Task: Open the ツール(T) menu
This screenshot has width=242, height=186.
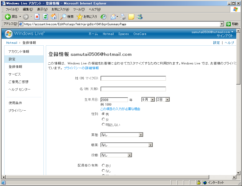Action: [79, 9]
